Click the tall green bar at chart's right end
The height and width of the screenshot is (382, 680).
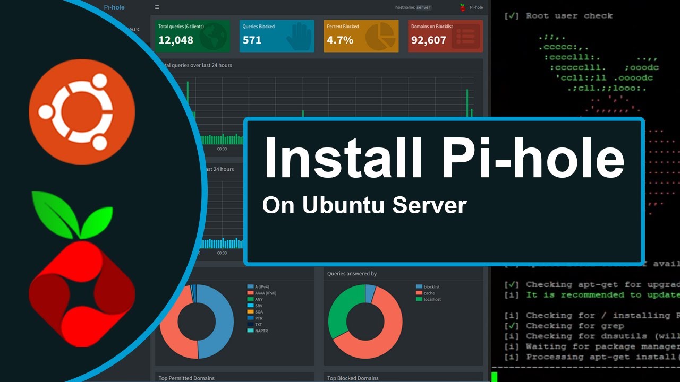(x=467, y=103)
